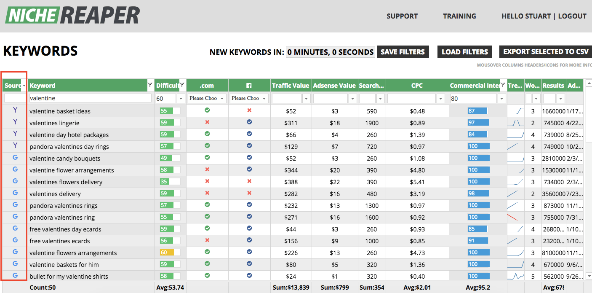Screen dimensions: 592x293
Task: Select the keyword valentine day hotel packages
Action: pyautogui.click(x=69, y=135)
